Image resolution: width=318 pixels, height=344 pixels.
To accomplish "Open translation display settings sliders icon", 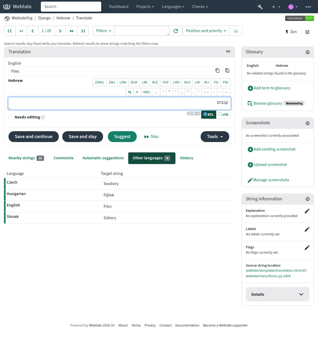I will tap(307, 32).
